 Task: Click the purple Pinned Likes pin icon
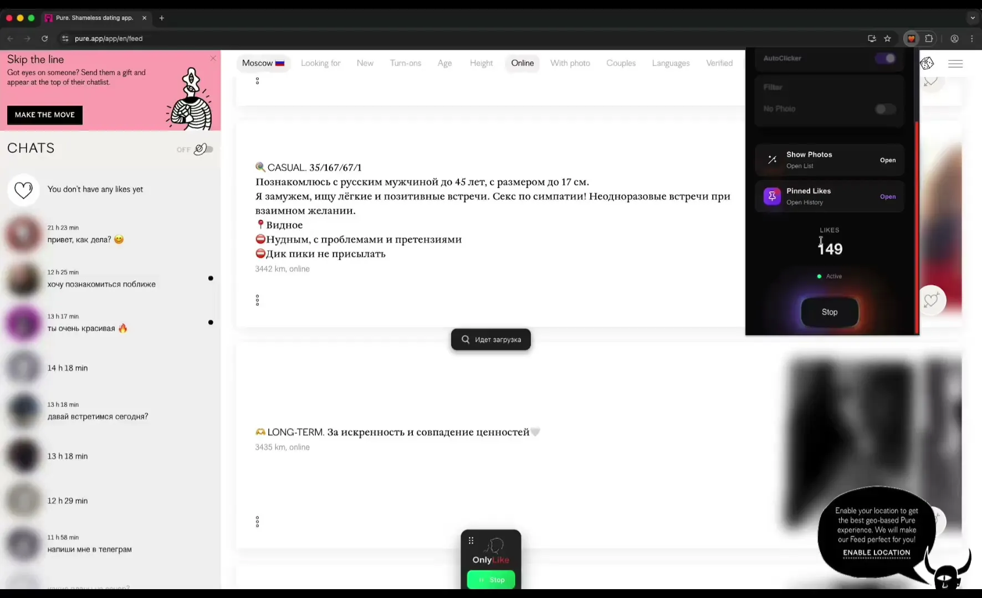(x=772, y=196)
